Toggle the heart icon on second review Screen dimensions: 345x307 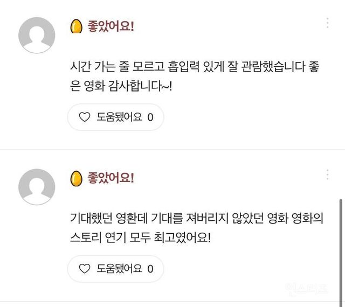pos(84,269)
